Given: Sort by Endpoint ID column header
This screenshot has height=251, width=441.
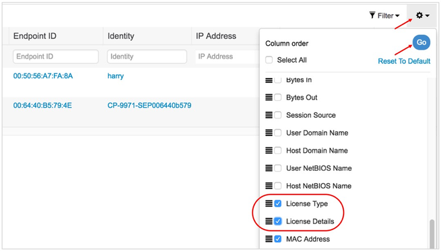Looking at the screenshot, I should tap(35, 36).
